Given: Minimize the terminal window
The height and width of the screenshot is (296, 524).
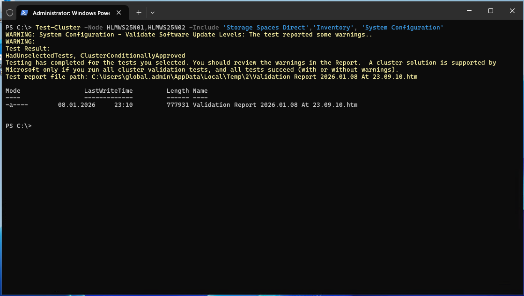Looking at the screenshot, I should 469,11.
